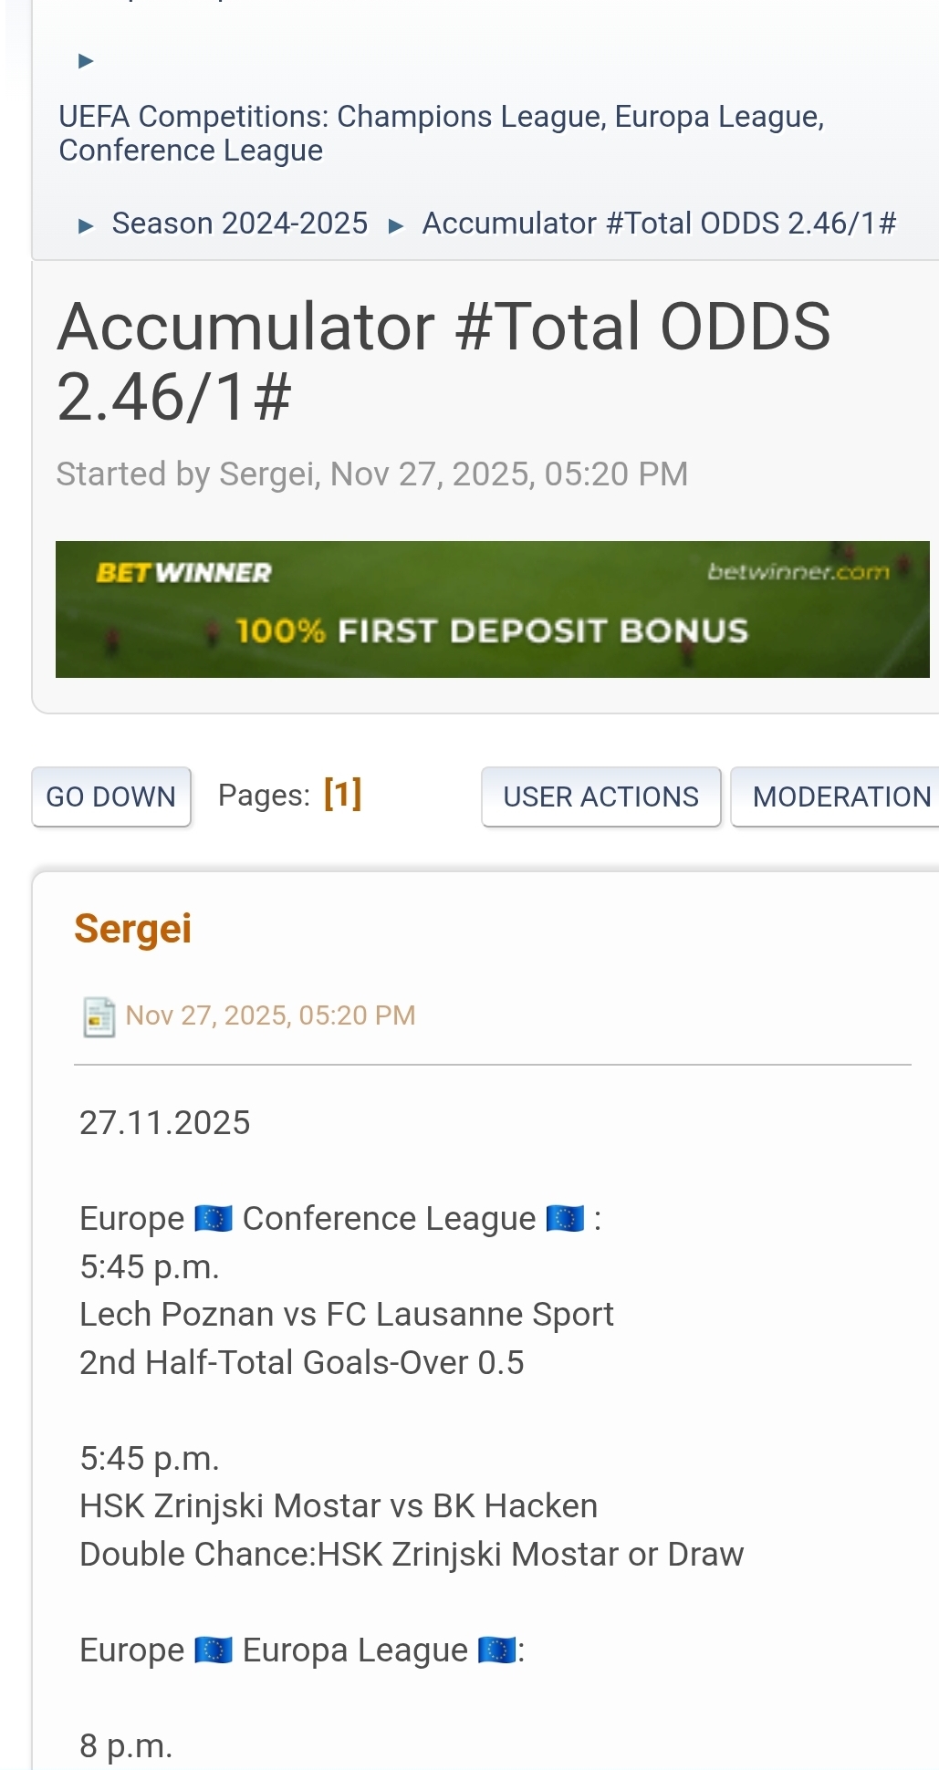939x1770 pixels.
Task: Open the MODERATION menu
Action: [840, 796]
